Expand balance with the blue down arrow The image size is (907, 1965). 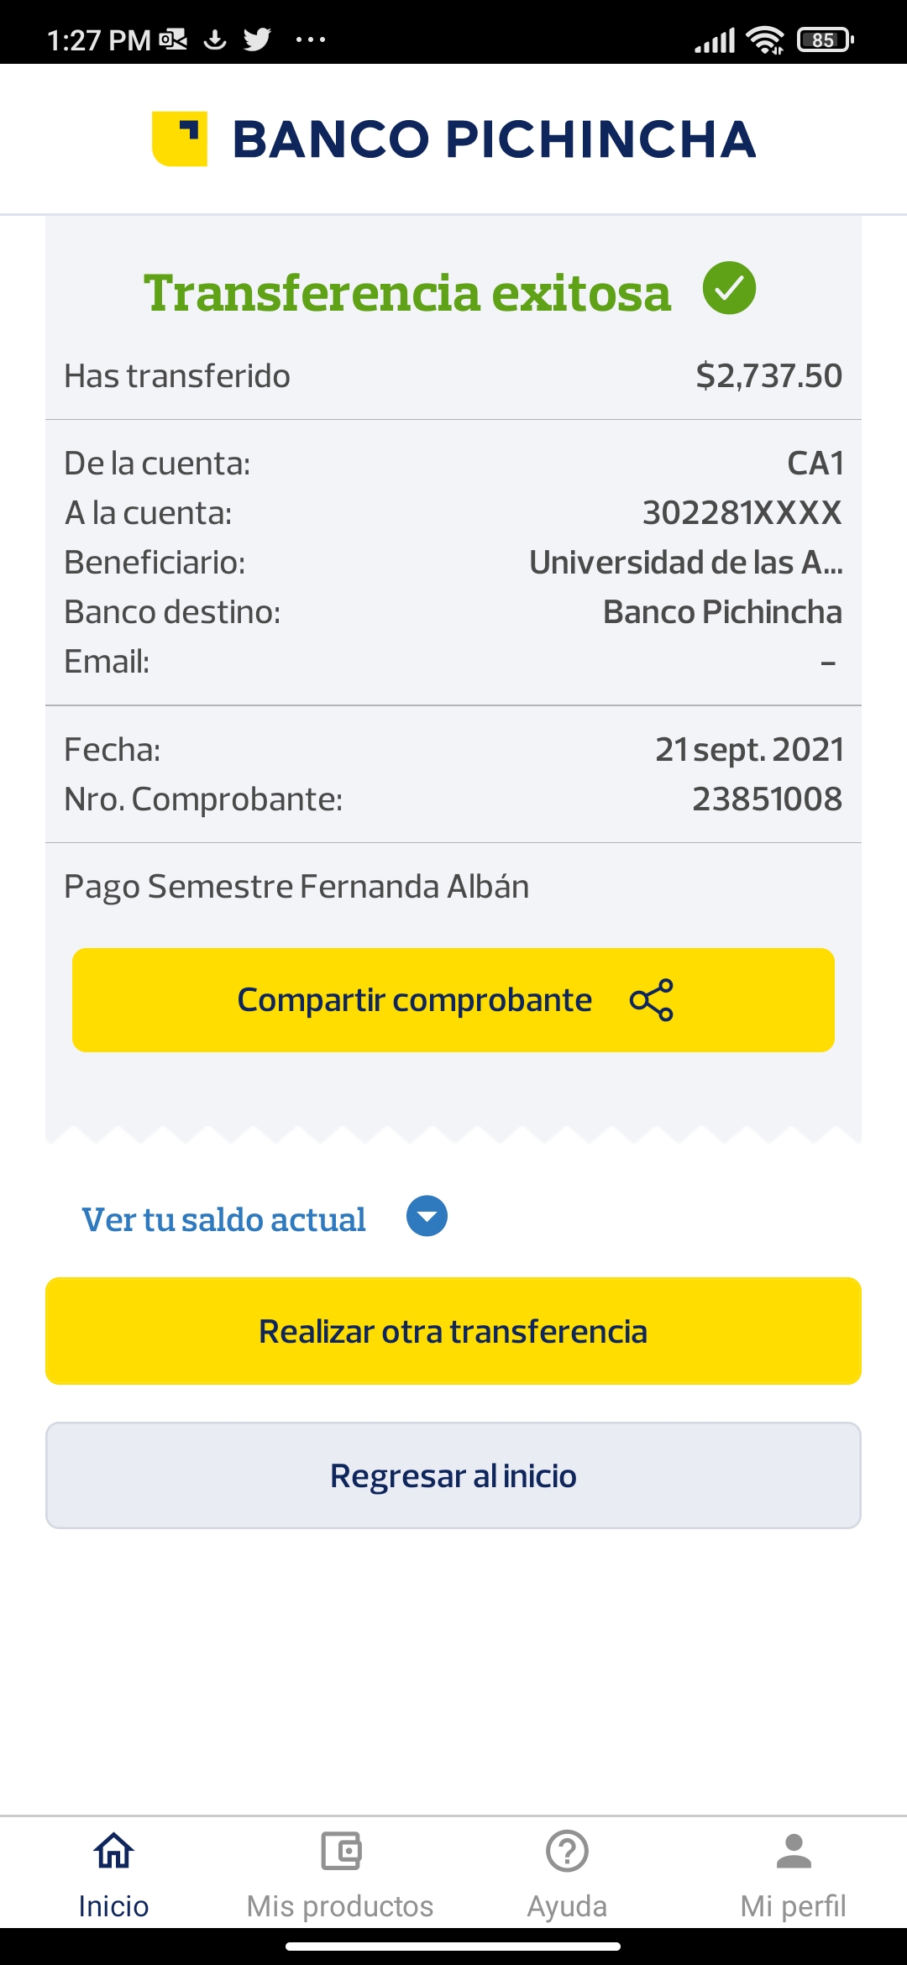(427, 1217)
